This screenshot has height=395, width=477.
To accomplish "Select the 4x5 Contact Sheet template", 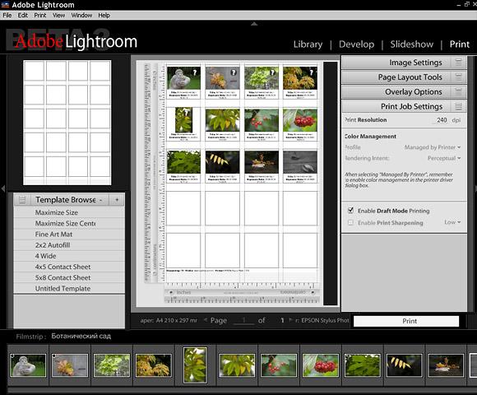I will click(69, 267).
